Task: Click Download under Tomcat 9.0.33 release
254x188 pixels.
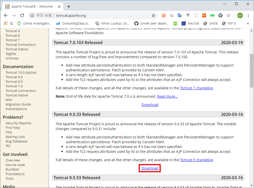Action: 150,168
